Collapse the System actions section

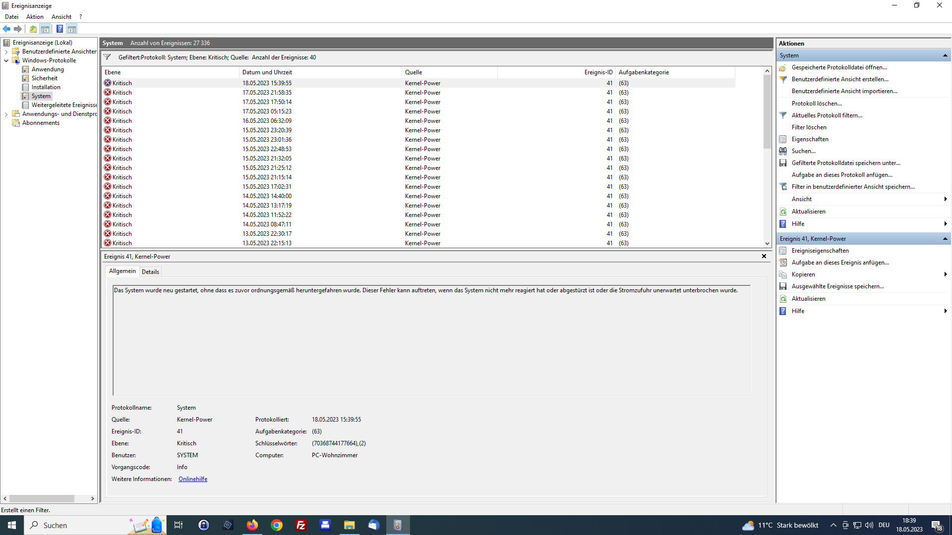[945, 55]
